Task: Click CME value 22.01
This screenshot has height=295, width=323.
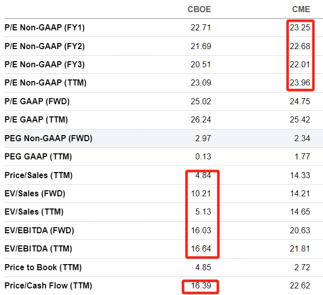Action: click(300, 65)
